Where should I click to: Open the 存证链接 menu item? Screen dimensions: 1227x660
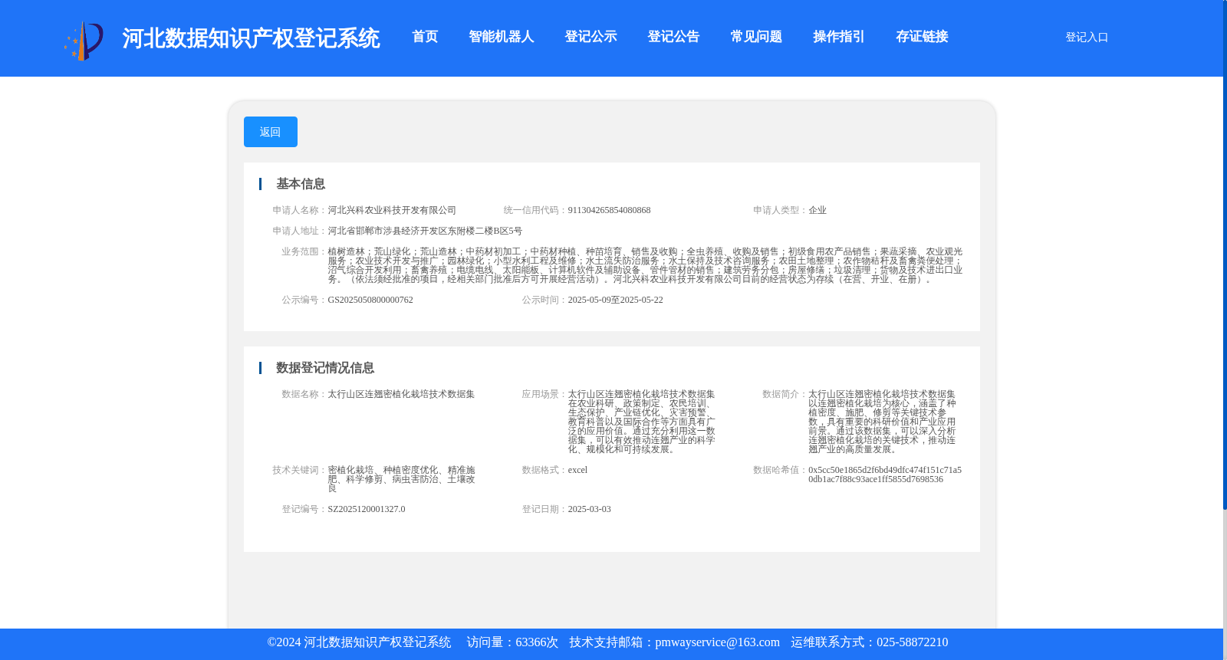click(922, 37)
